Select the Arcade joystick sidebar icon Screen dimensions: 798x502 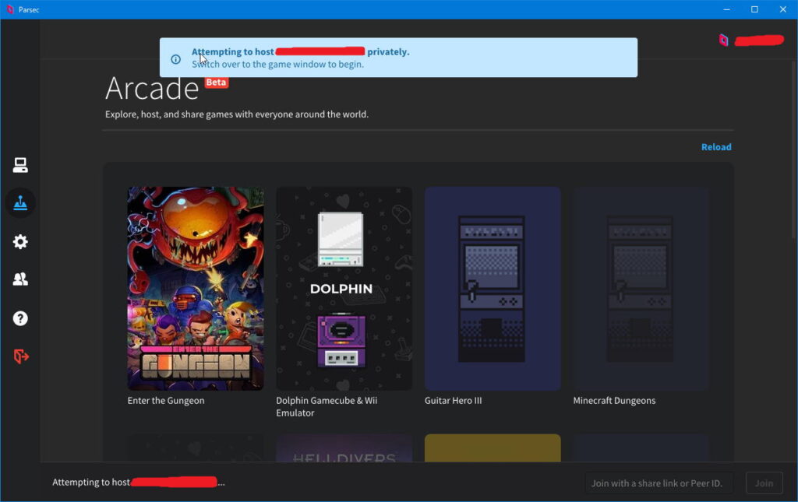click(x=20, y=202)
